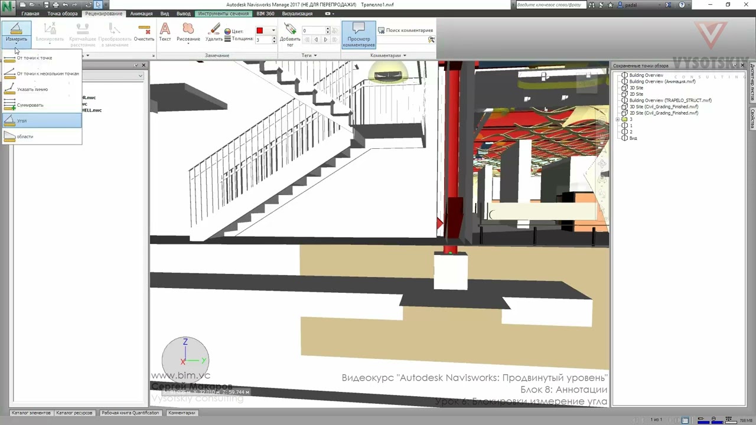The width and height of the screenshot is (756, 425).
Task: Click the Толщина thickness value field
Action: click(263, 40)
